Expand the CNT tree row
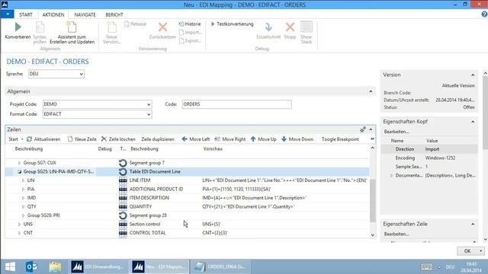This screenshot has height=274, width=488. [x=19, y=233]
